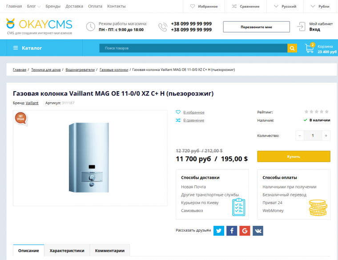The height and width of the screenshot is (260, 338).
Task: Click the login door icon
Action: click(x=302, y=26)
